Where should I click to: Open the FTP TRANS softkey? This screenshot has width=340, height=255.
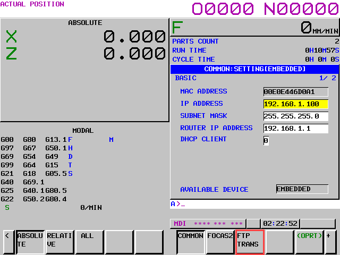(x=250, y=242)
